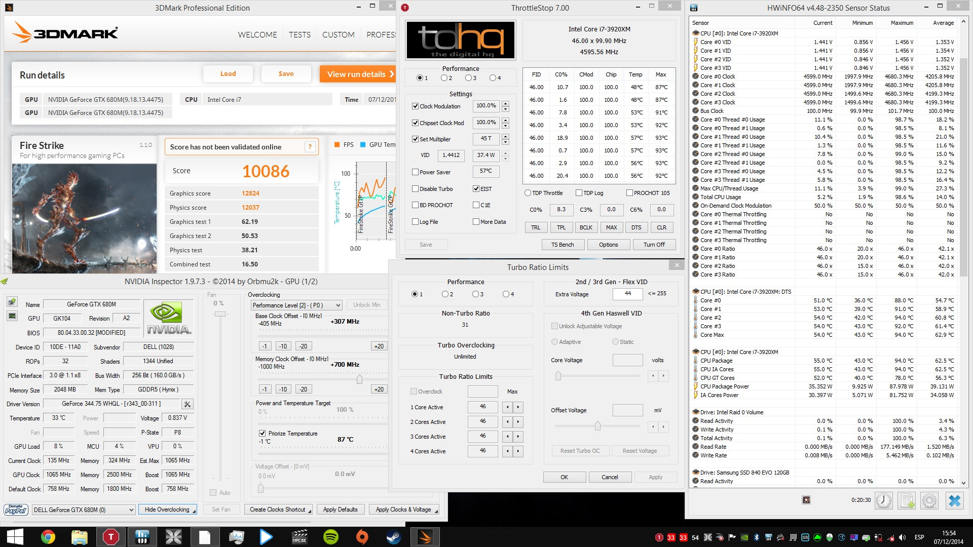The width and height of the screenshot is (973, 547).
Task: Uncheck the Set Multiplier checkbox
Action: [x=415, y=139]
